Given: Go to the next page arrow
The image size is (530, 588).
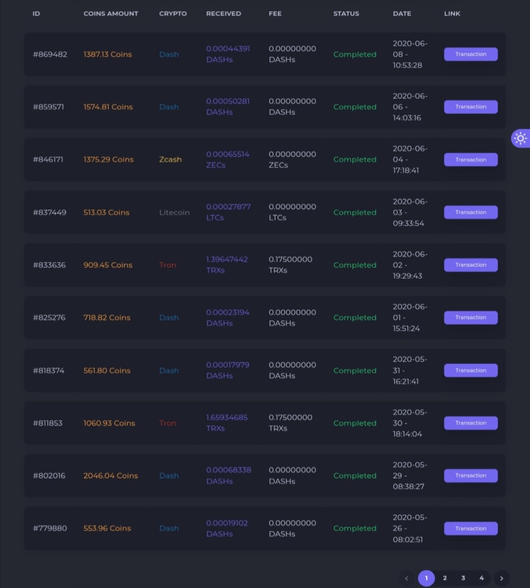Looking at the screenshot, I should (502, 578).
